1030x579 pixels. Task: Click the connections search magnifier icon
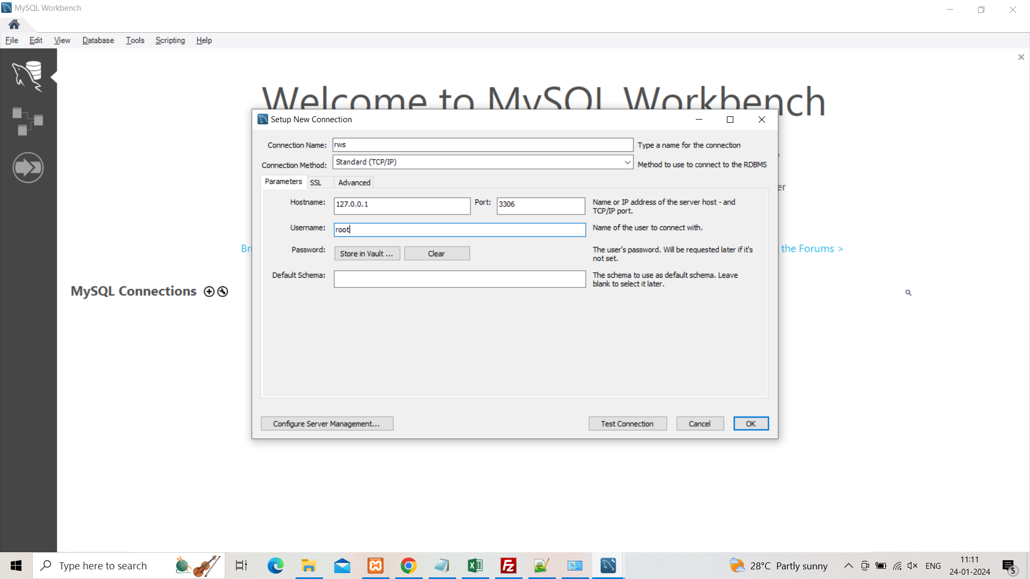click(908, 293)
